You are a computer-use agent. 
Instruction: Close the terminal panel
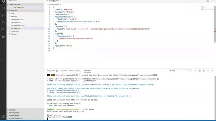coord(212,71)
